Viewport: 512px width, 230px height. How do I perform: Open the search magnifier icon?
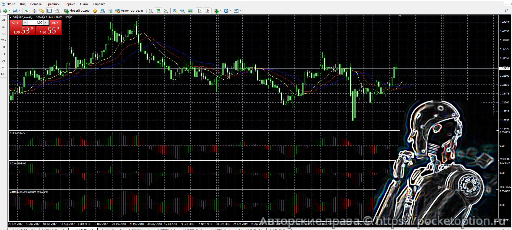point(506,11)
